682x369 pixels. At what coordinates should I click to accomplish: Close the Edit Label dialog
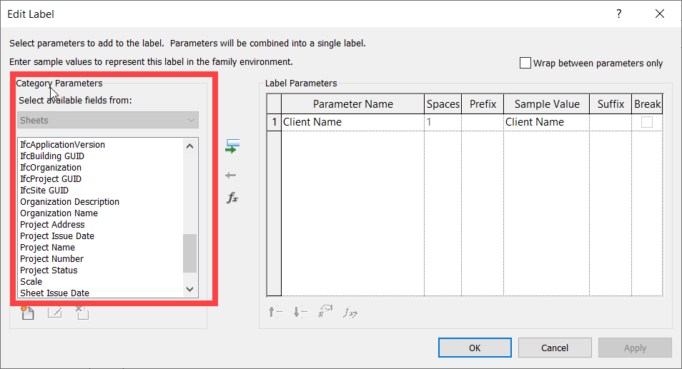(659, 14)
